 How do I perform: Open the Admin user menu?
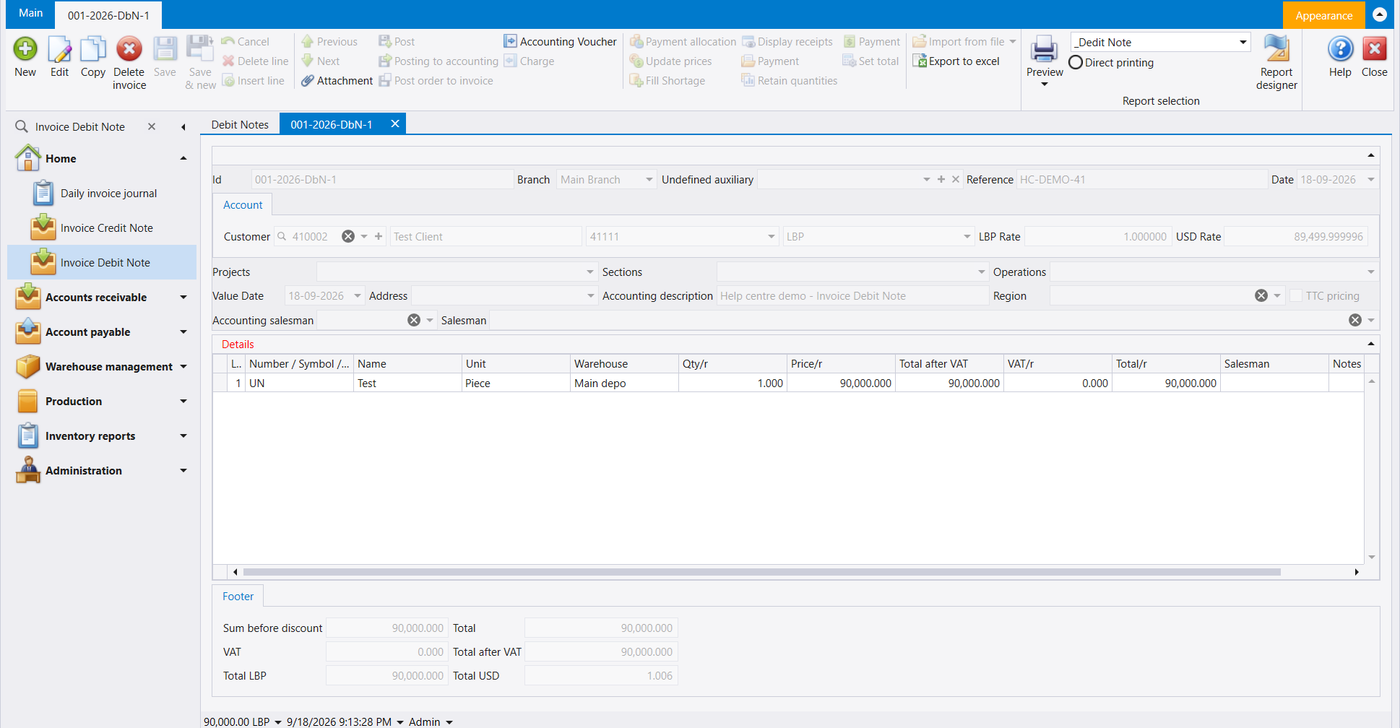click(x=431, y=721)
